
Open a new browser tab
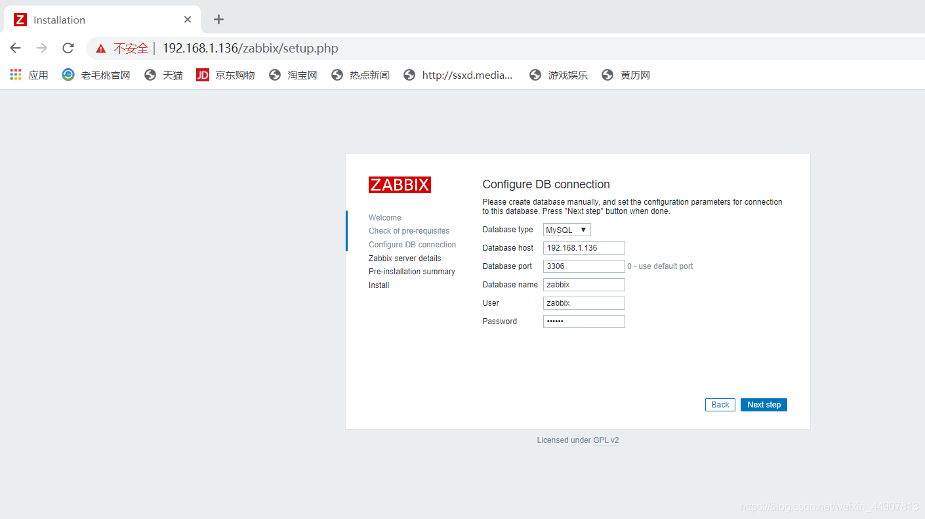219,20
